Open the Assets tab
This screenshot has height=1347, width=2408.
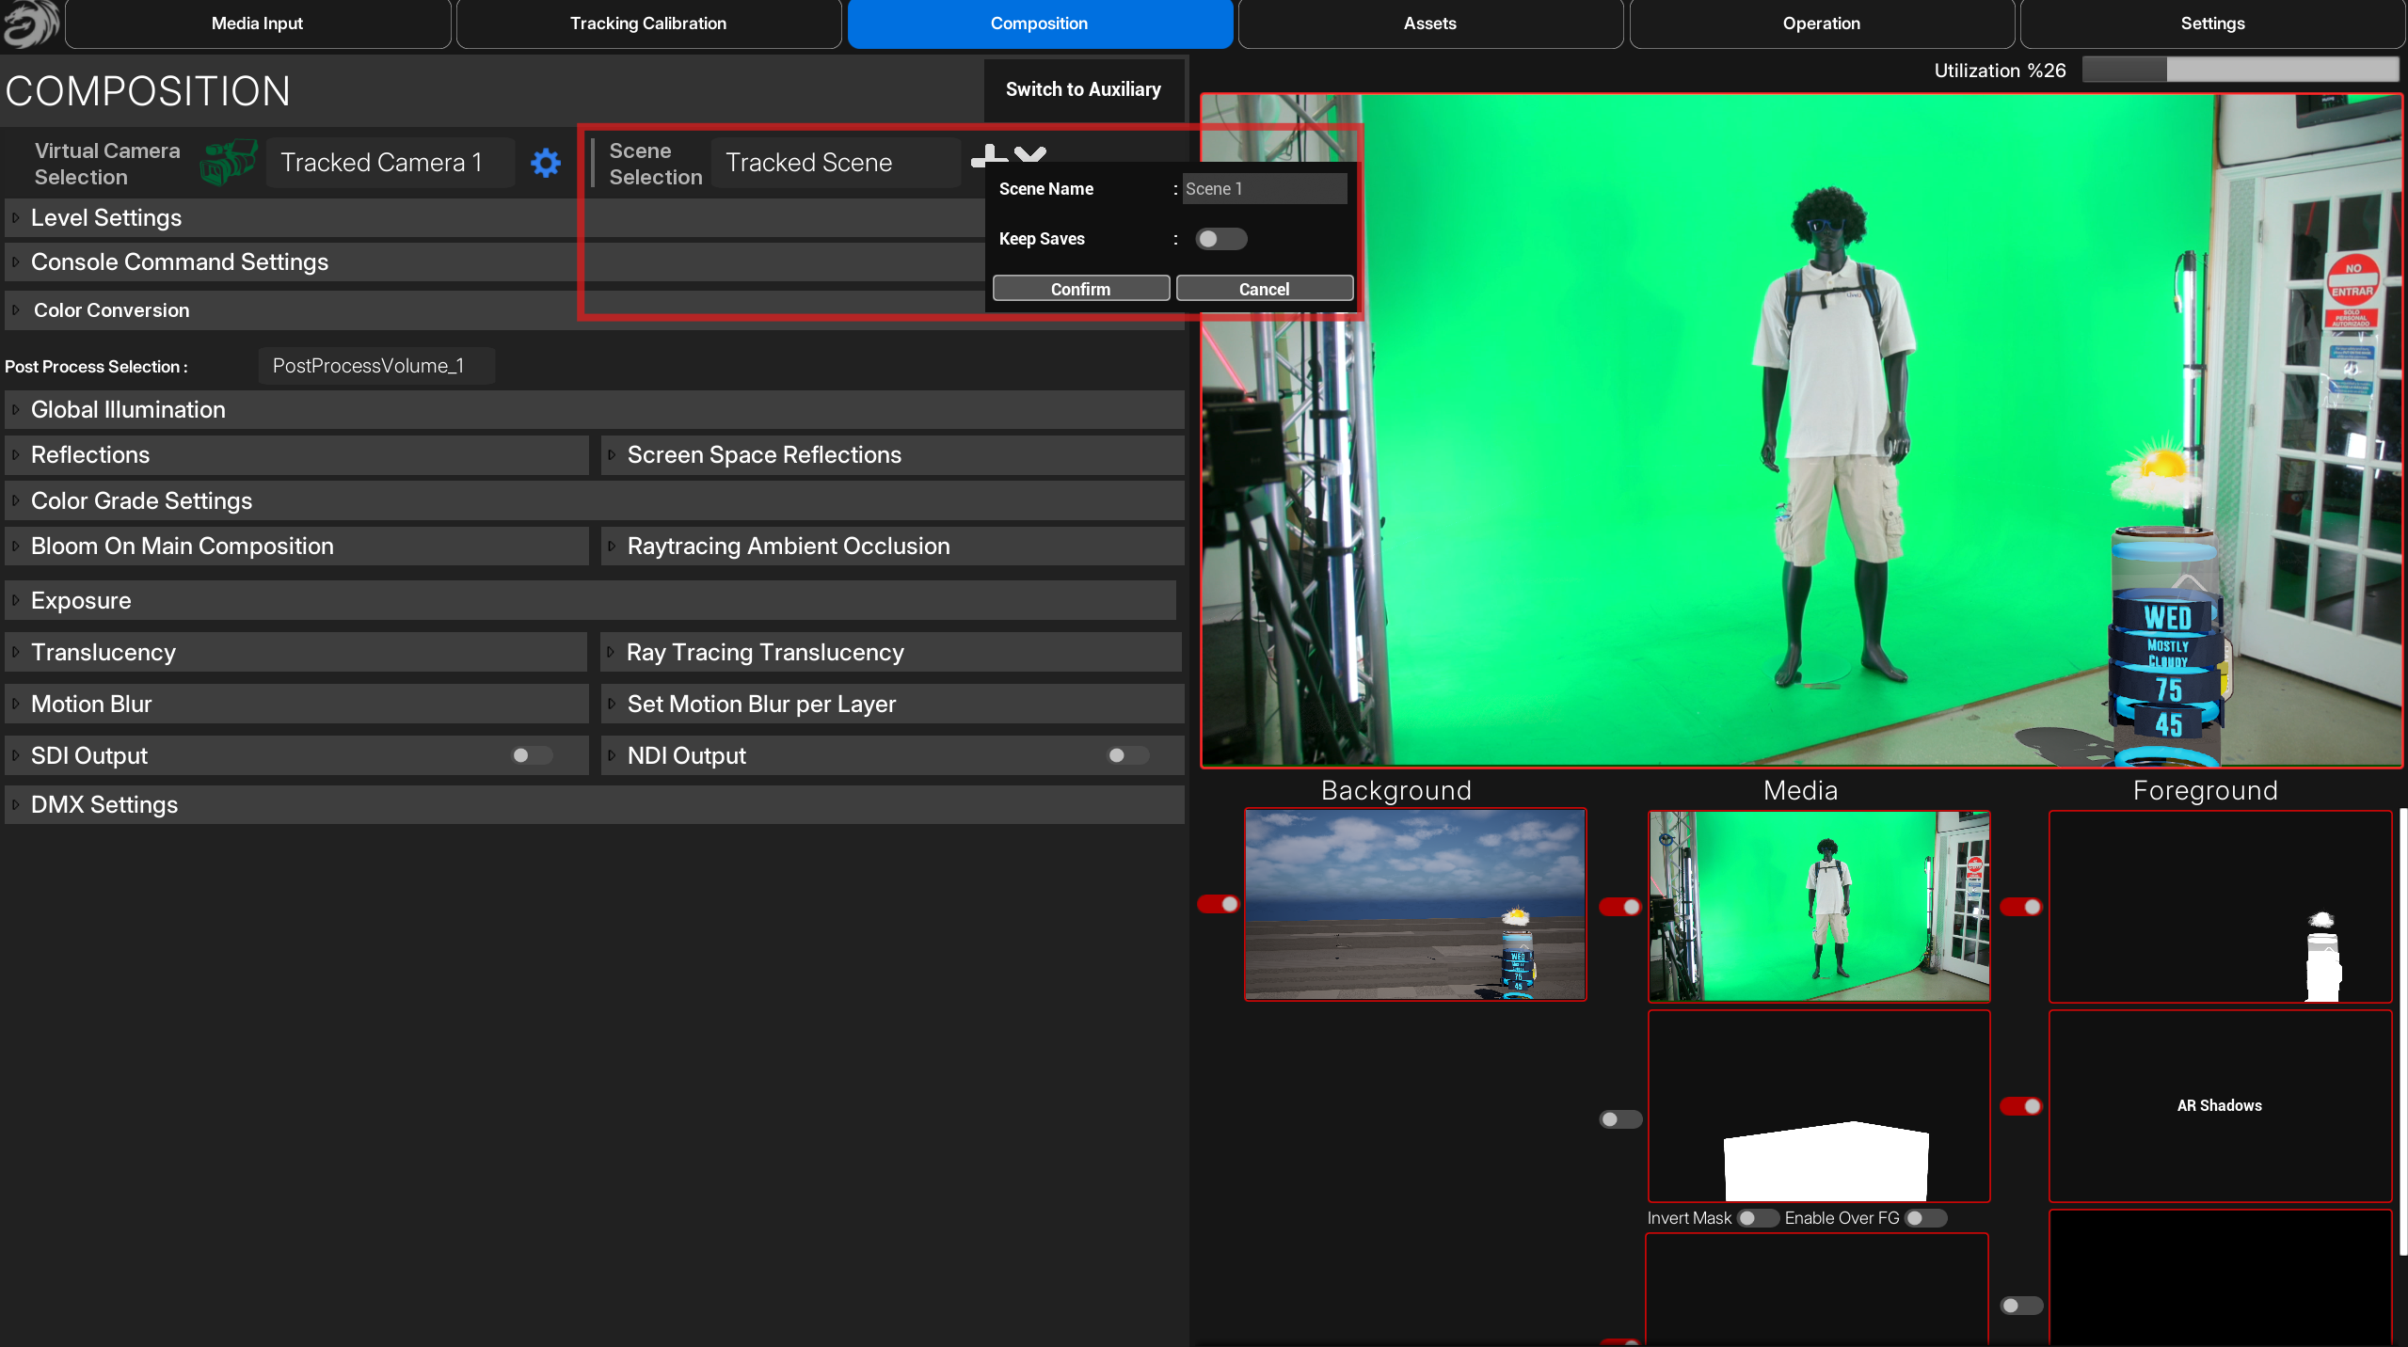tap(1429, 24)
